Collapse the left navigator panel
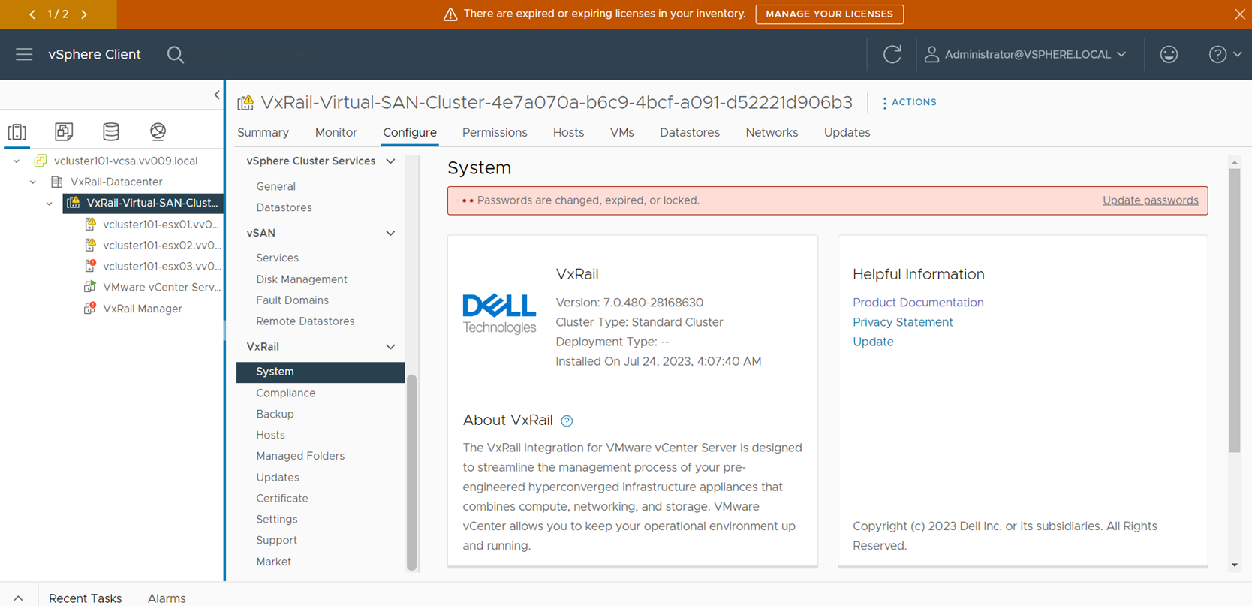This screenshot has width=1252, height=606. pyautogui.click(x=217, y=95)
